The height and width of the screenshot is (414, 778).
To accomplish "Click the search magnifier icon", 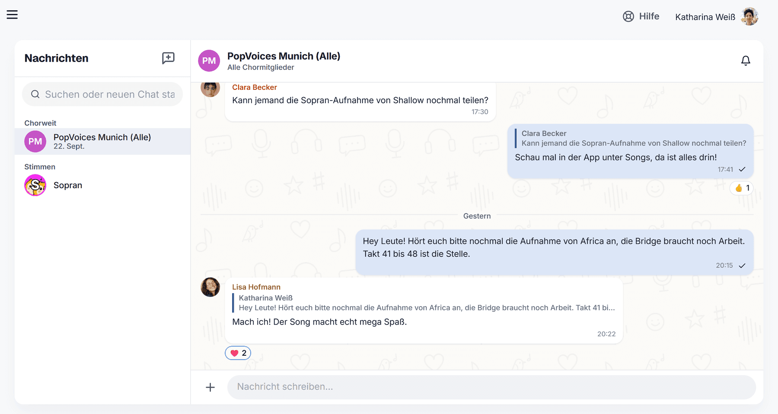I will click(x=35, y=94).
